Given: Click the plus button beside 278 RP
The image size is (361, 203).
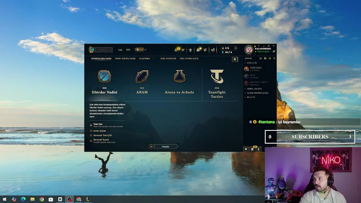Looking at the screenshot, I should [x=235, y=48].
